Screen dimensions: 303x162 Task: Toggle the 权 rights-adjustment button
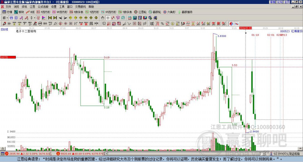[x=38, y=18]
